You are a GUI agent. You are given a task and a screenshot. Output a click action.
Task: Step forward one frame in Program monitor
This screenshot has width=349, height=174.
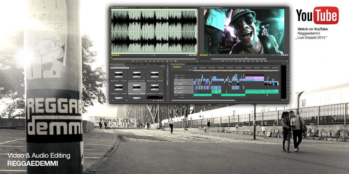[x=248, y=61]
